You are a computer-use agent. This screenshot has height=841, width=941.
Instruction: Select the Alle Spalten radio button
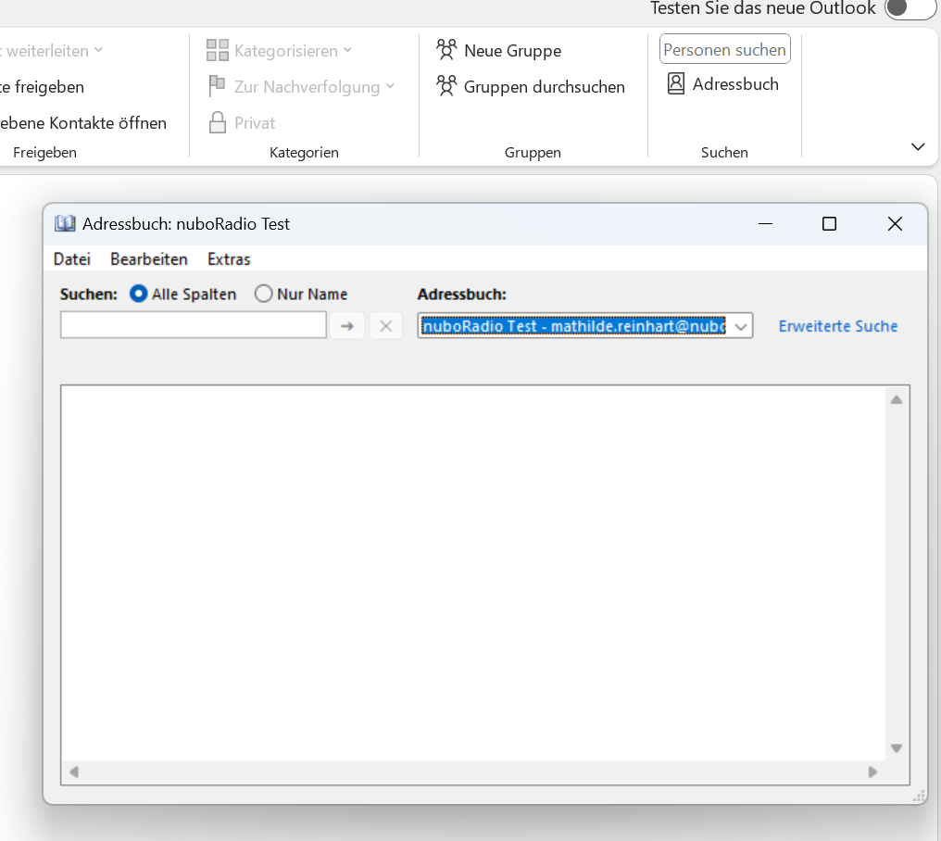click(139, 294)
